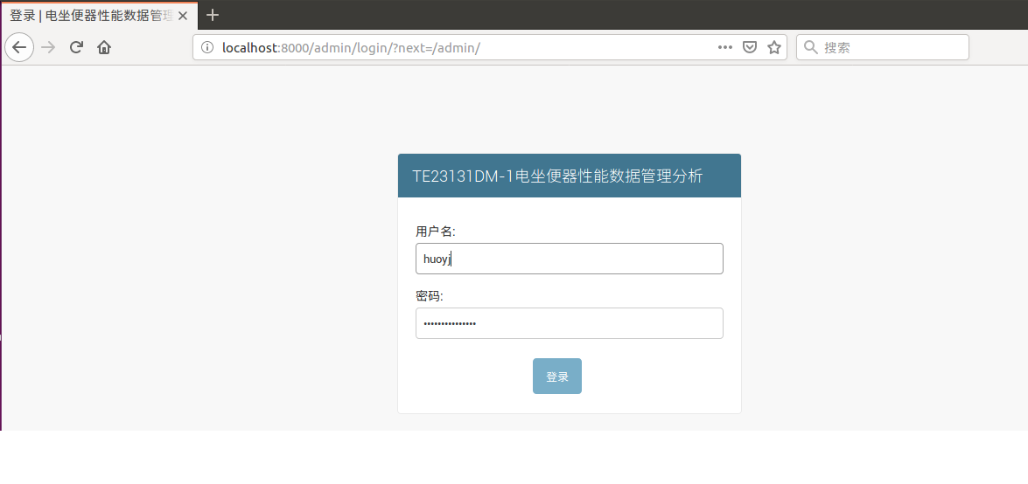The width and height of the screenshot is (1028, 484).
Task: Open the page actions ellipsis menu
Action: click(724, 47)
